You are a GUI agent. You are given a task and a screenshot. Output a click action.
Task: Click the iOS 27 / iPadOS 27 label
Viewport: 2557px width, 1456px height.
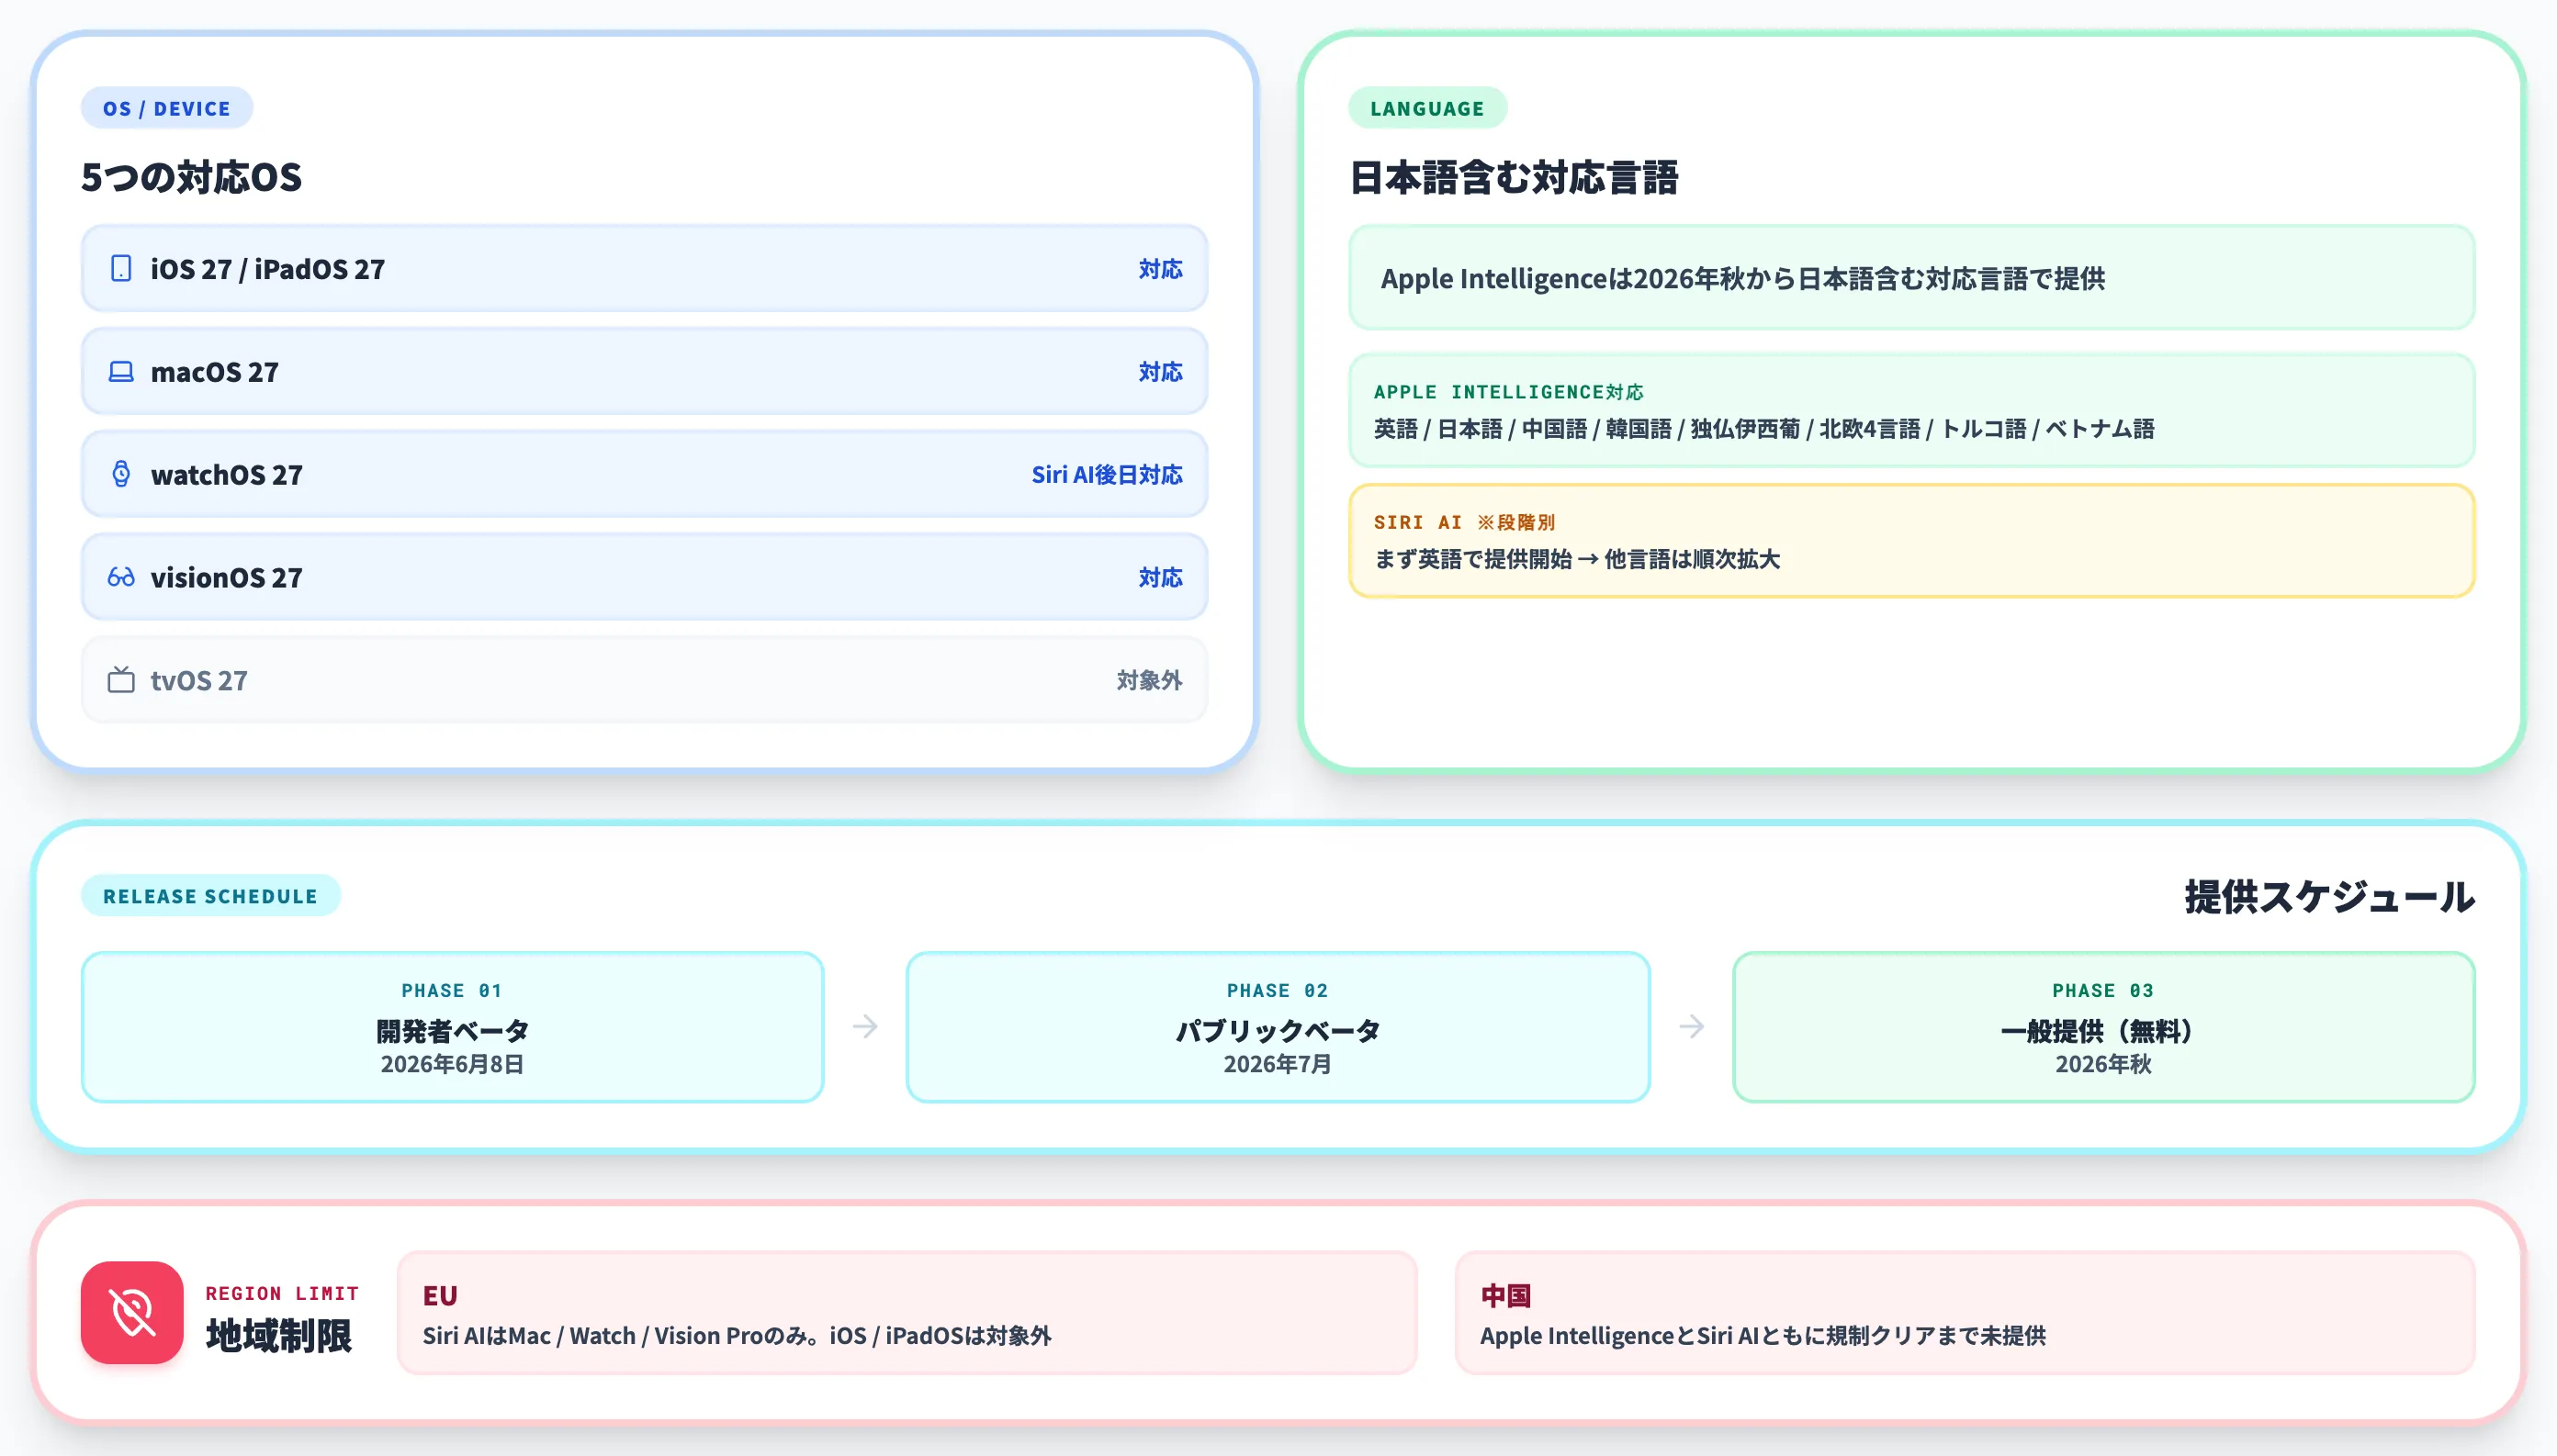coord(268,269)
